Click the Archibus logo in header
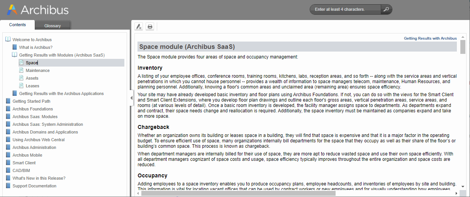Viewport: 470px width, 197px height. point(37,10)
